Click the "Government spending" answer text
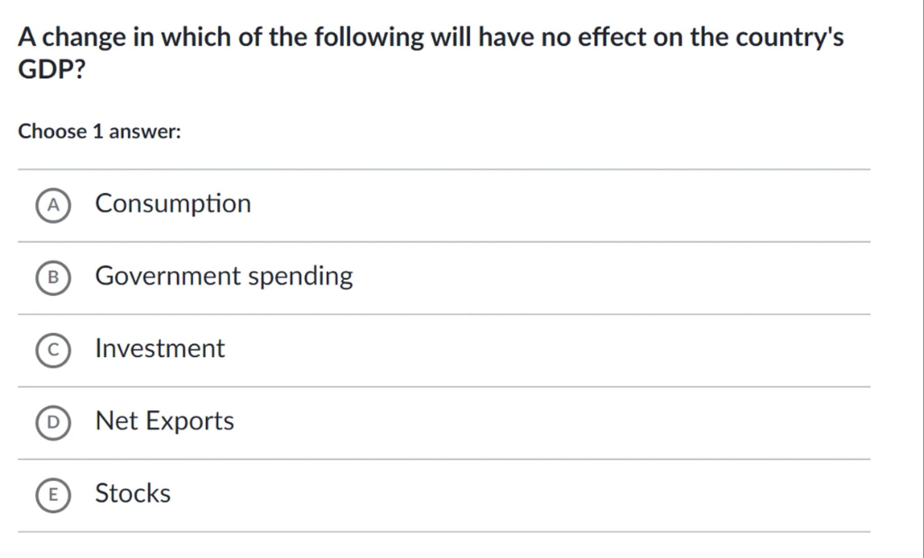924x558 pixels. coord(224,276)
